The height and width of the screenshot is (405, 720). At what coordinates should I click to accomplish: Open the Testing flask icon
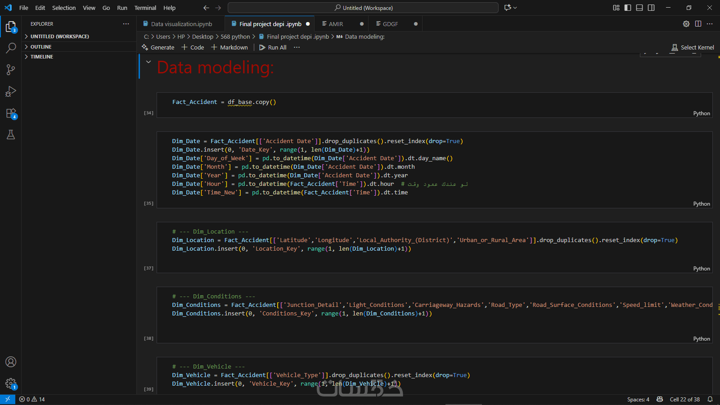pyautogui.click(x=11, y=135)
